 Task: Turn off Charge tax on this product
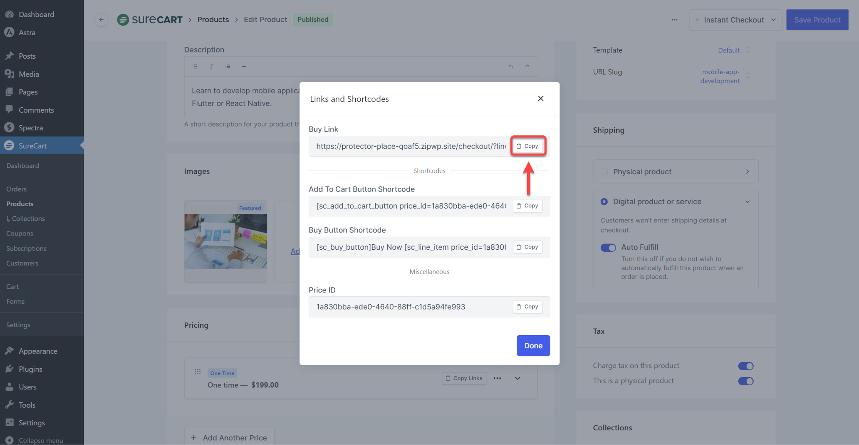click(745, 366)
